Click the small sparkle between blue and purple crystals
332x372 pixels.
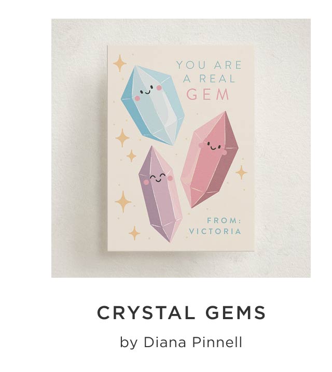tap(131, 155)
